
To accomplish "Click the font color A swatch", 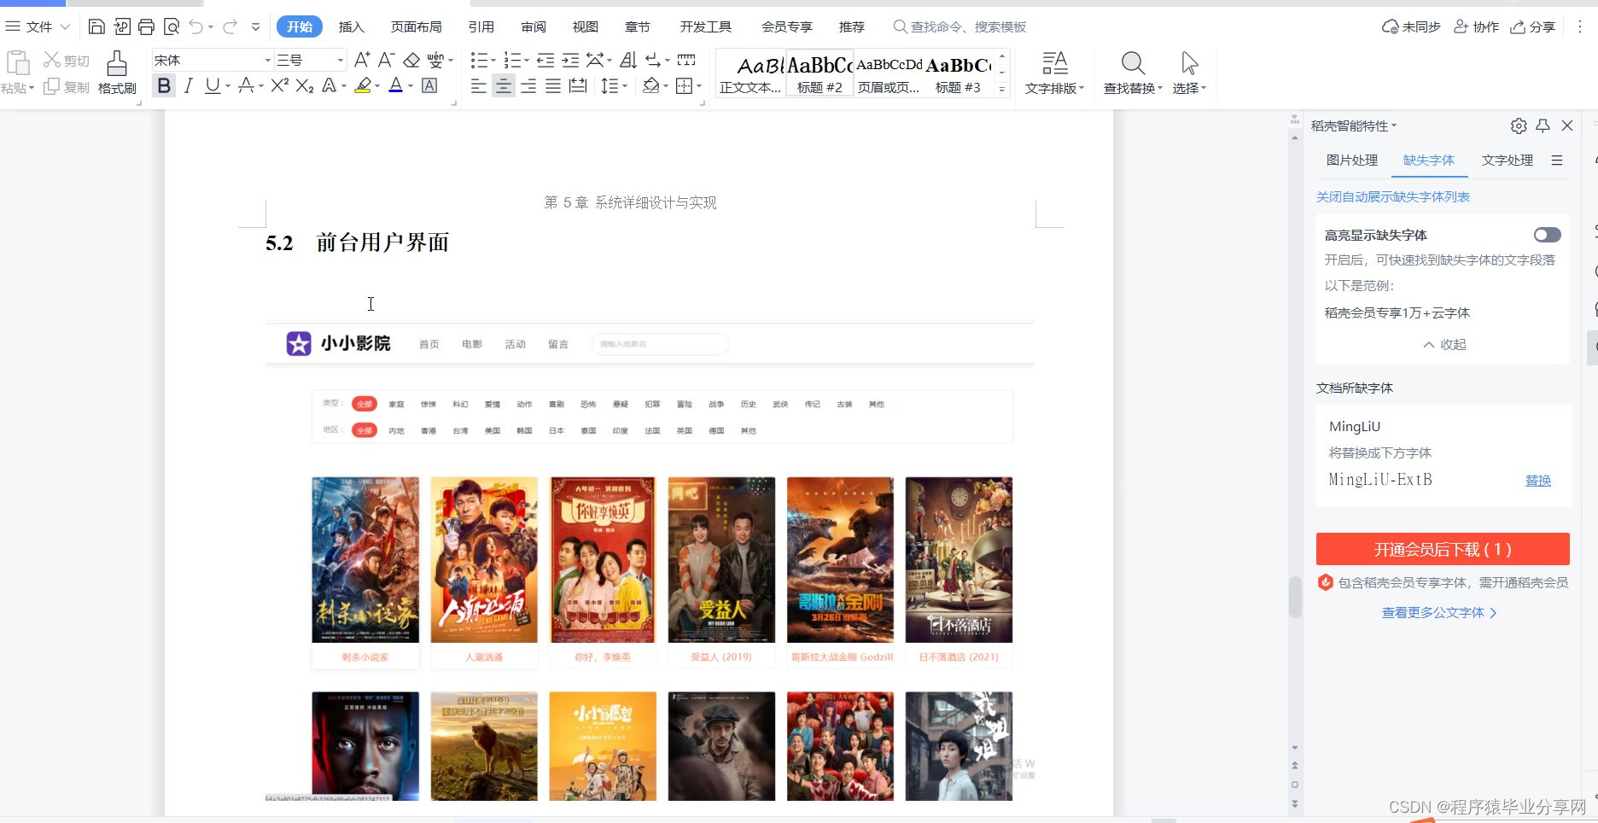I will pos(395,85).
